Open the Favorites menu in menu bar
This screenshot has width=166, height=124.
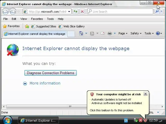click(37, 19)
